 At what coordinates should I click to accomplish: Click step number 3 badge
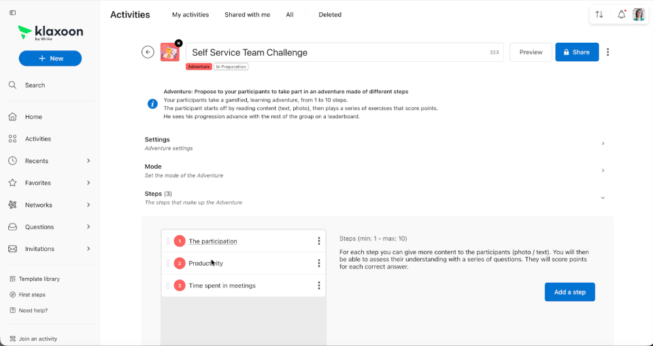(180, 286)
